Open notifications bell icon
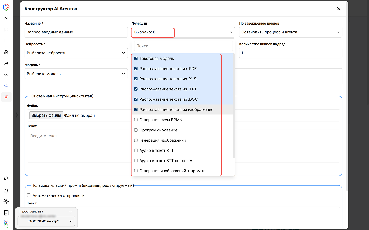The image size is (369, 230). [x=6, y=191]
